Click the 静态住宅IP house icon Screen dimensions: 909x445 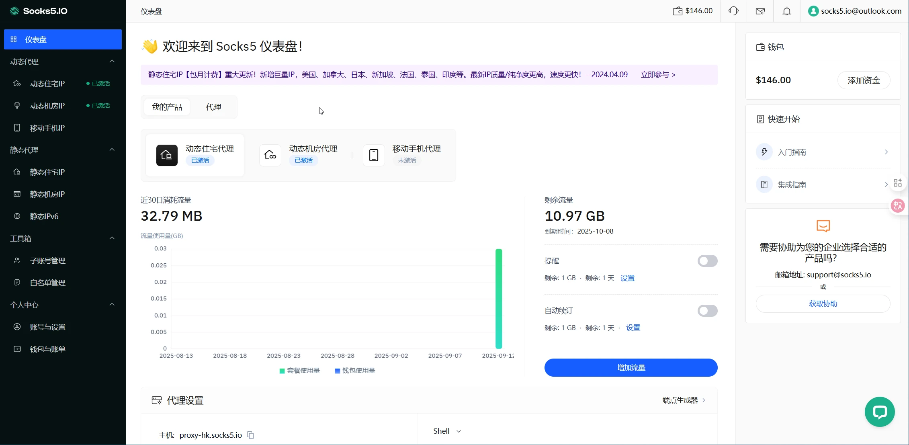click(17, 172)
